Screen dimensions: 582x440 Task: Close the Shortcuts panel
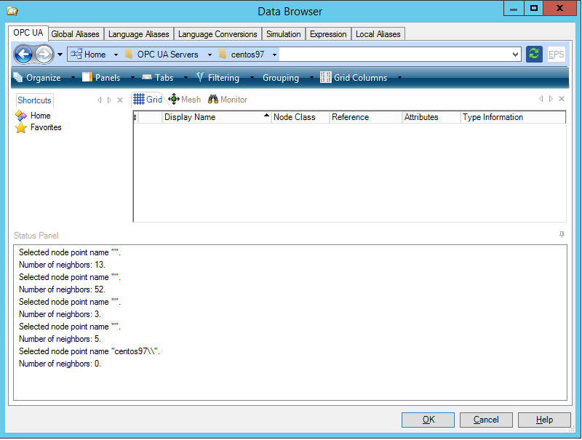click(x=120, y=100)
